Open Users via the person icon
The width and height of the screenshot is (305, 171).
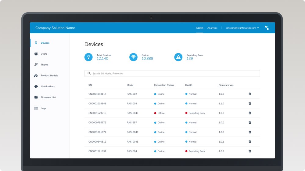tap(36, 54)
